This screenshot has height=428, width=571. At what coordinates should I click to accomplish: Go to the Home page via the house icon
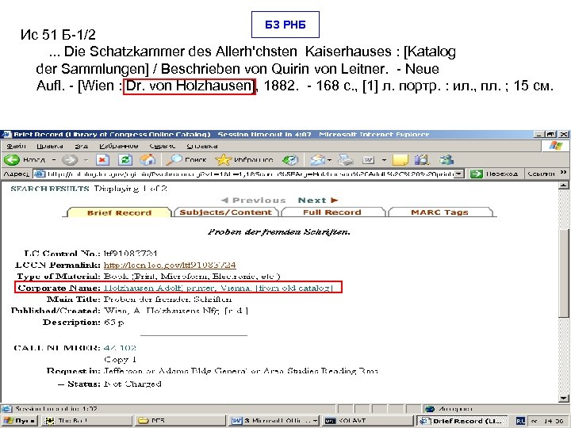point(148,159)
